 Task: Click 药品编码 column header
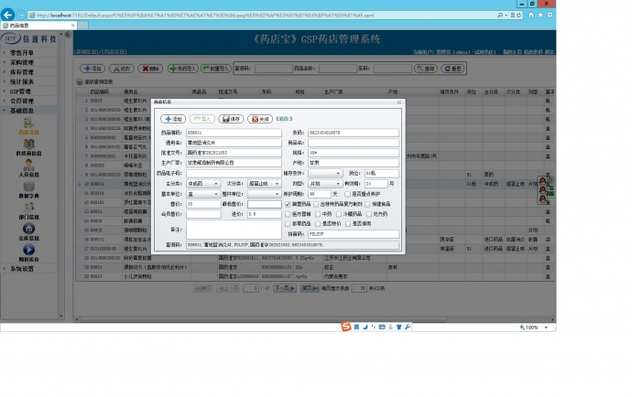(100, 91)
